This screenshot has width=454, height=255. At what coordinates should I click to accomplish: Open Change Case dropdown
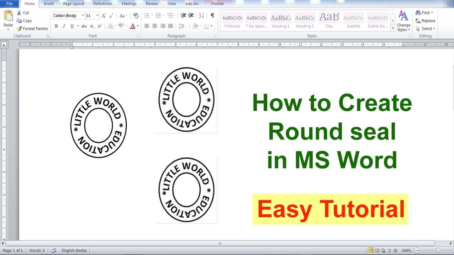pyautogui.click(x=123, y=16)
